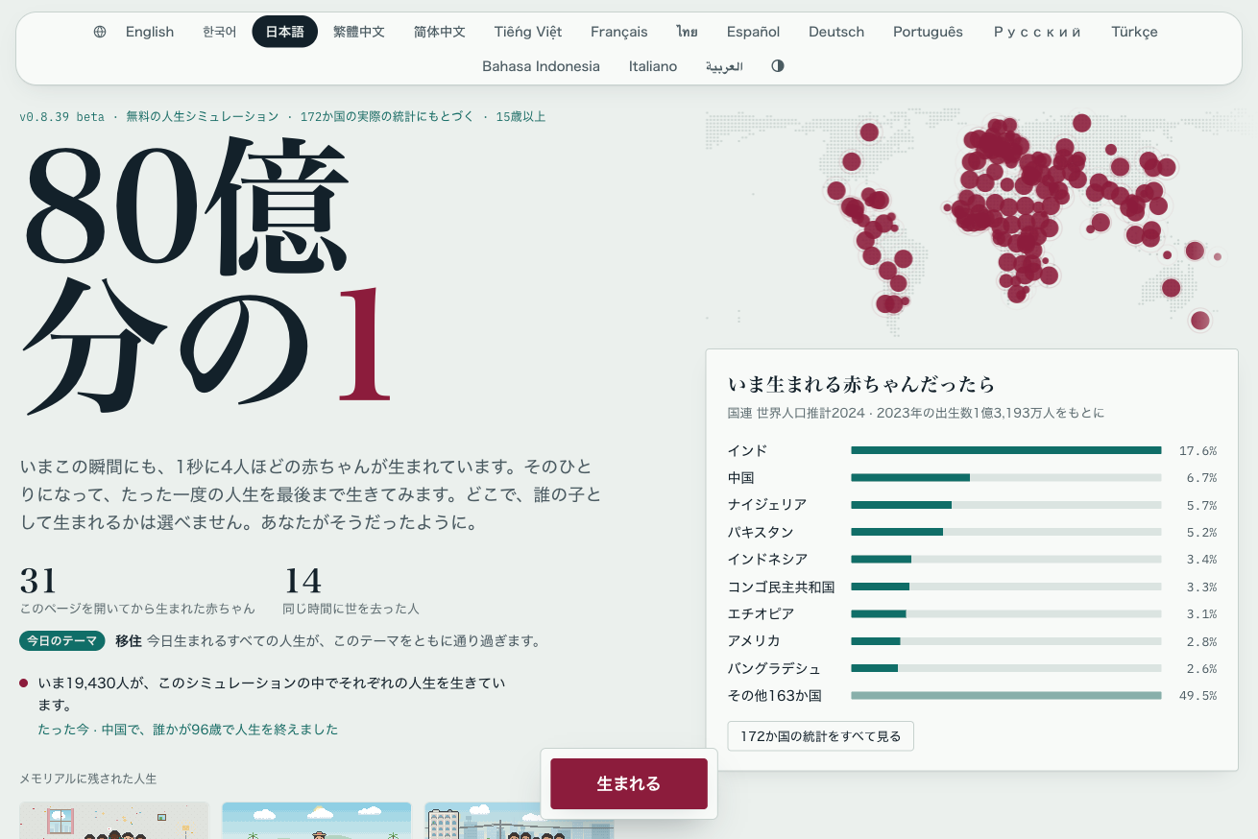1258x839 pixels.
Task: Click the 今日のテーマ badge
Action: (62, 640)
